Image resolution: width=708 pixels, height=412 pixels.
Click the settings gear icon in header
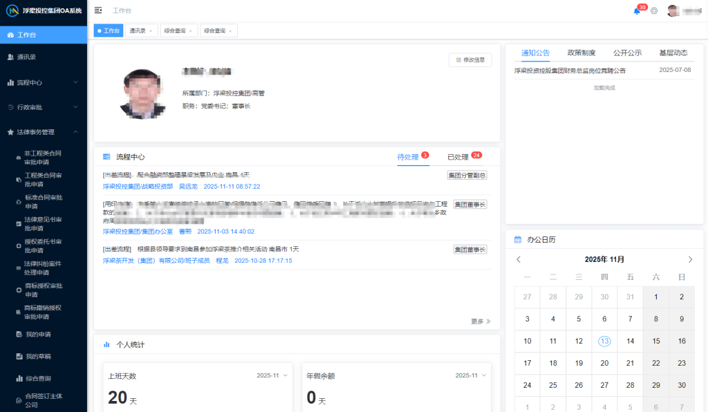[654, 11]
